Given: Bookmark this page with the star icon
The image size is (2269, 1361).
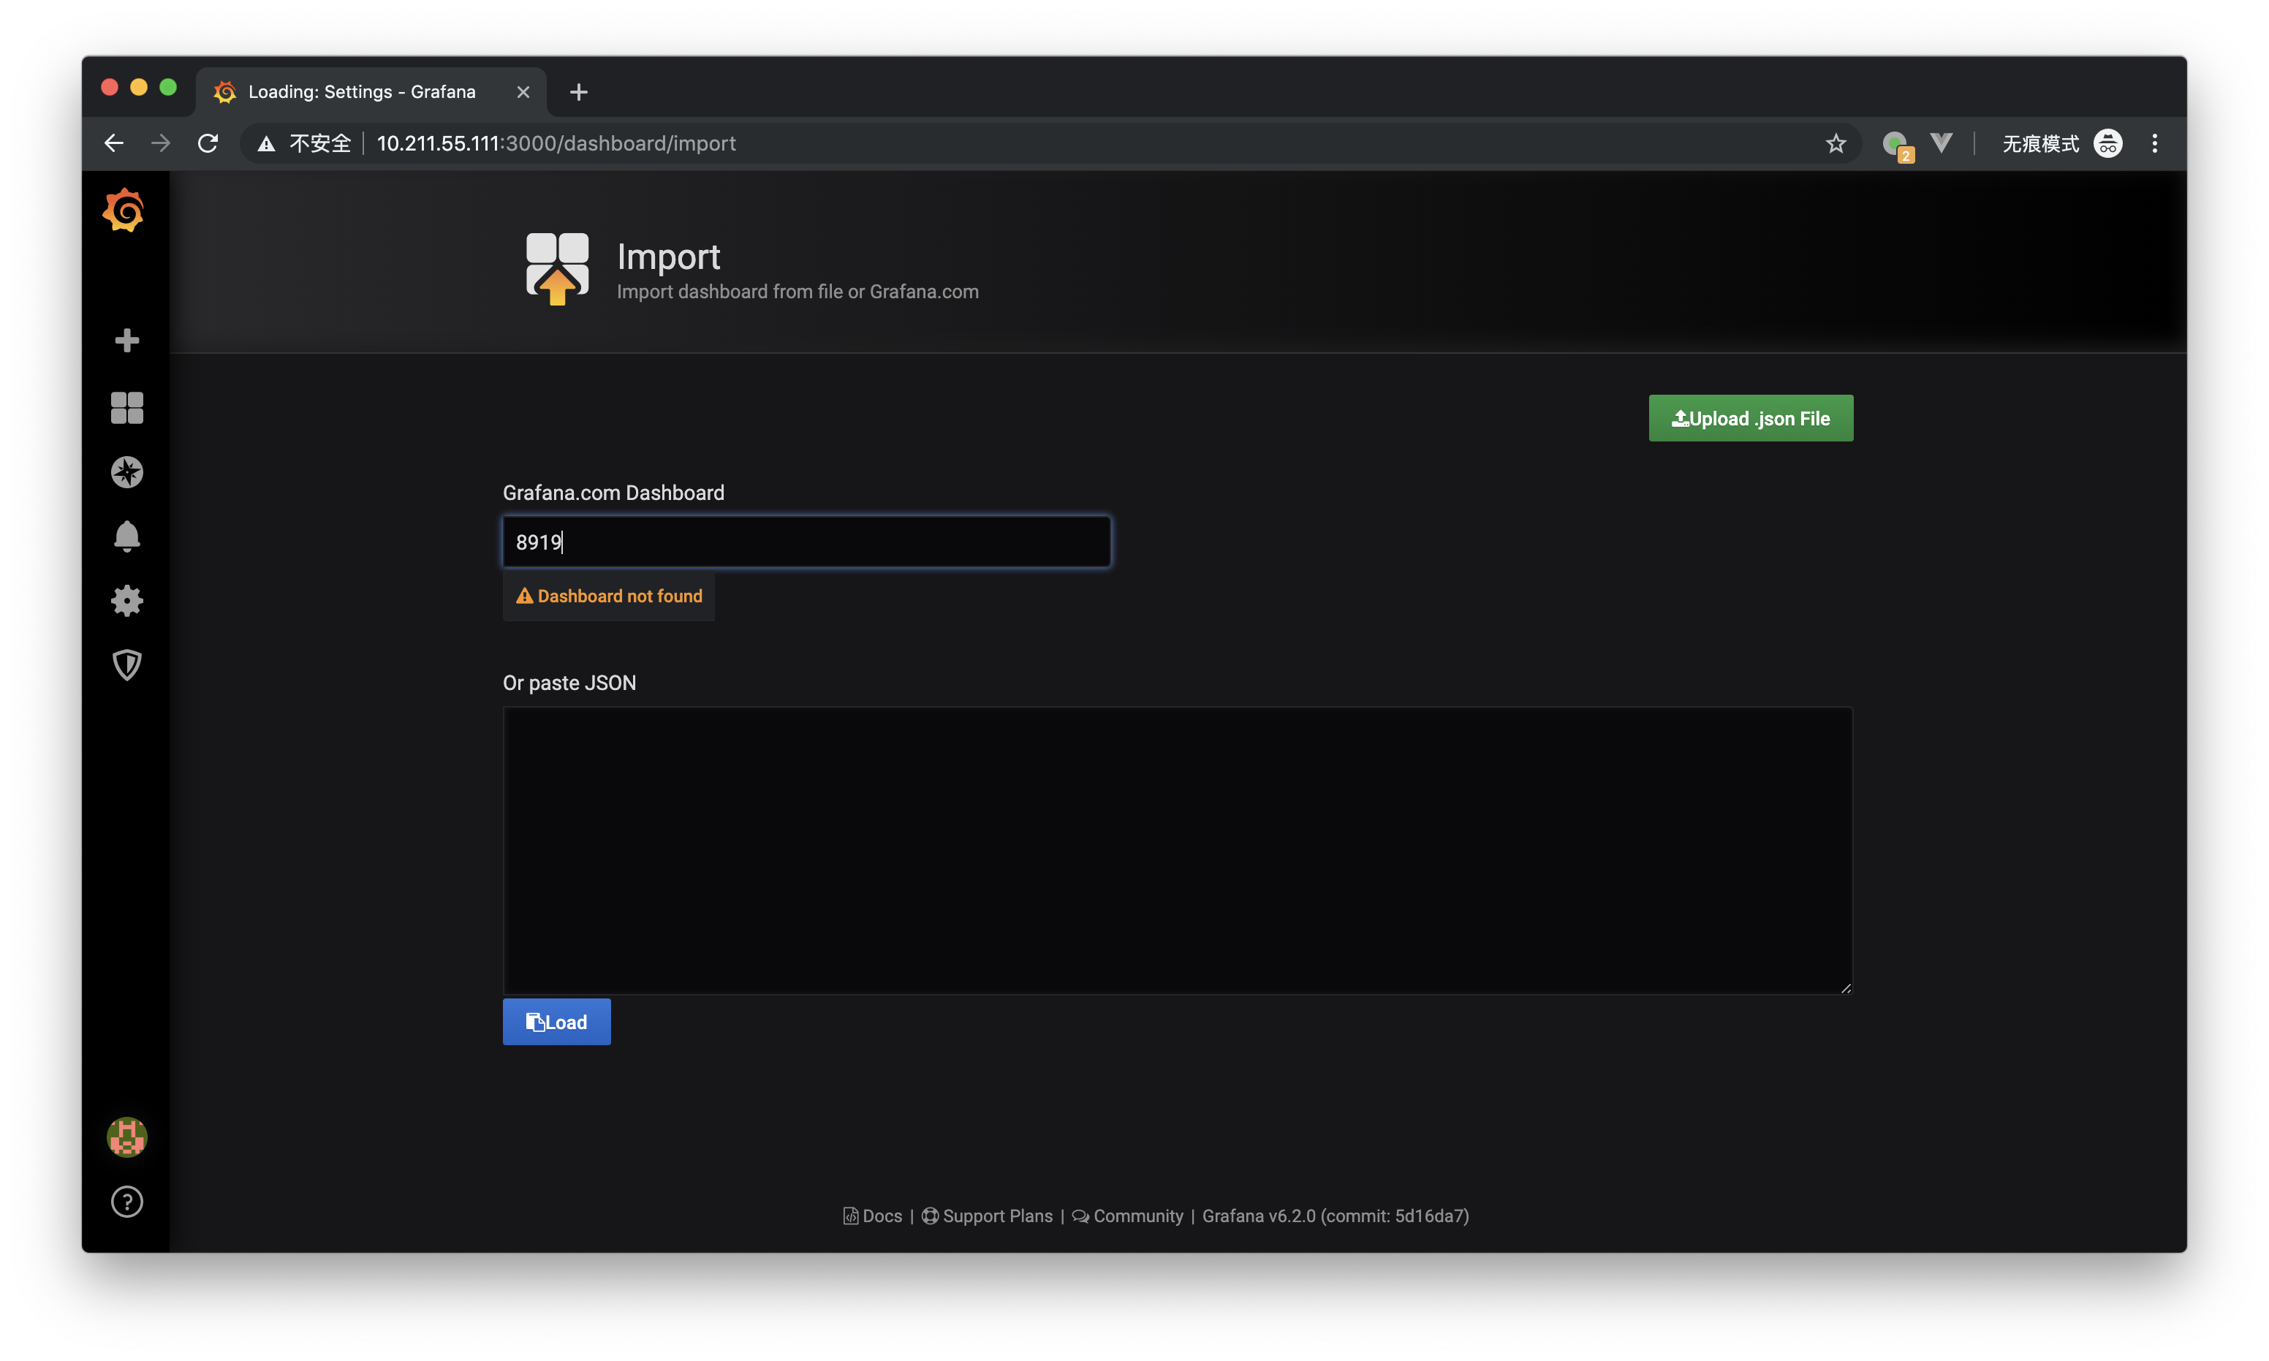Looking at the screenshot, I should (1836, 143).
